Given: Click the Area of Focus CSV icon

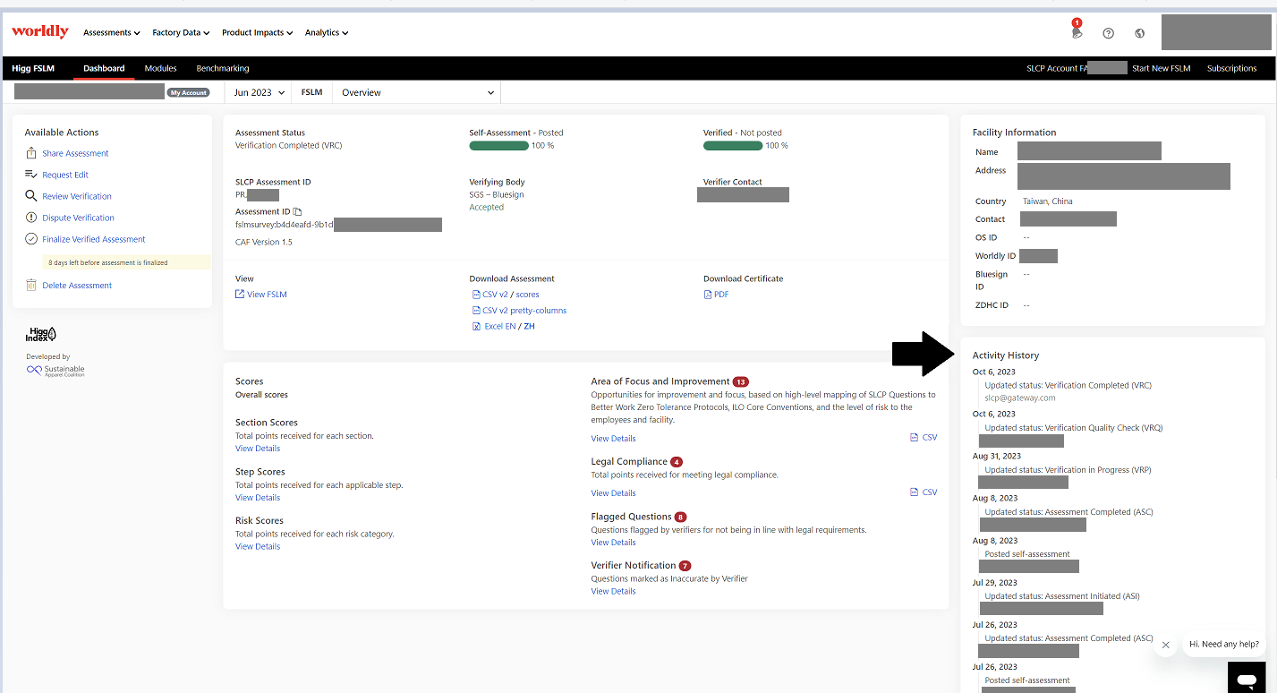Looking at the screenshot, I should pos(914,438).
